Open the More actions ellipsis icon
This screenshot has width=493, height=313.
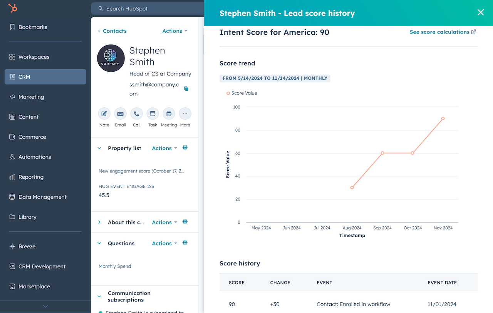coord(185,114)
